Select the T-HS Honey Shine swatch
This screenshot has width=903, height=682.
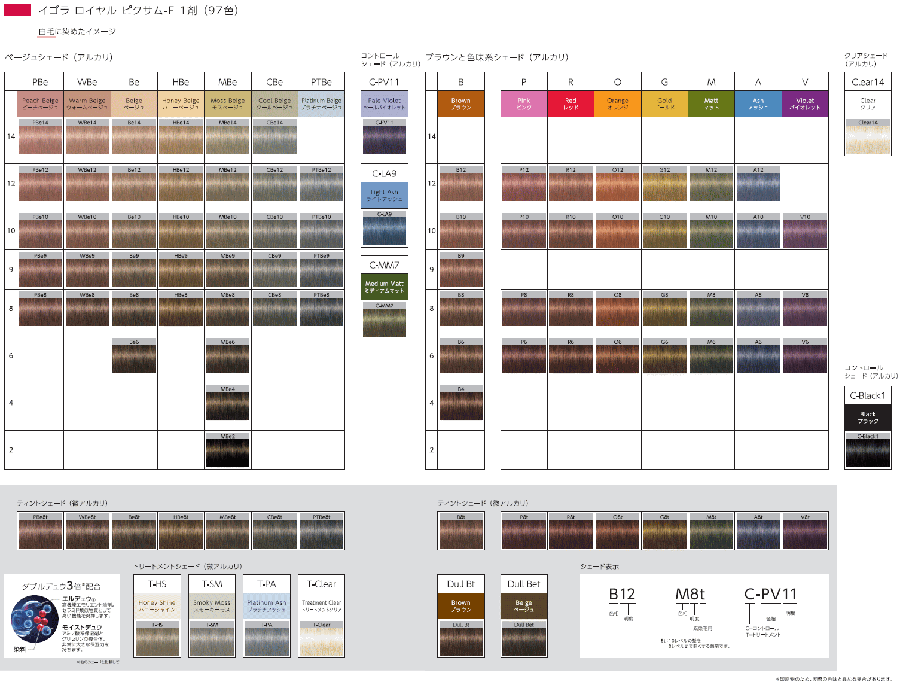(x=157, y=639)
